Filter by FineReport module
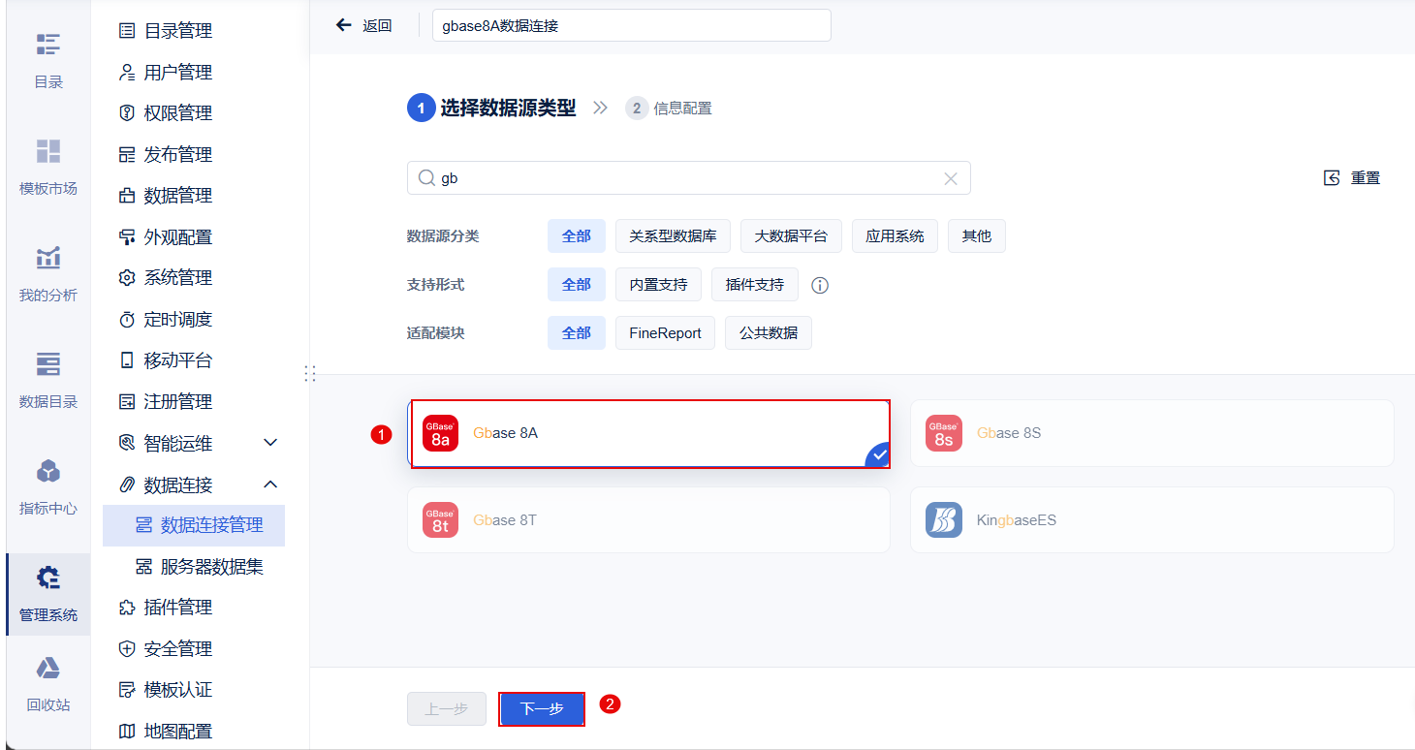Screen dimensions: 1415x750 click(666, 333)
